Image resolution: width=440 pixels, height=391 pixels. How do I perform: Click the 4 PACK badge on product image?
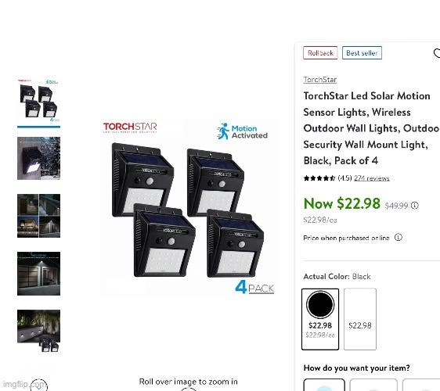(254, 287)
